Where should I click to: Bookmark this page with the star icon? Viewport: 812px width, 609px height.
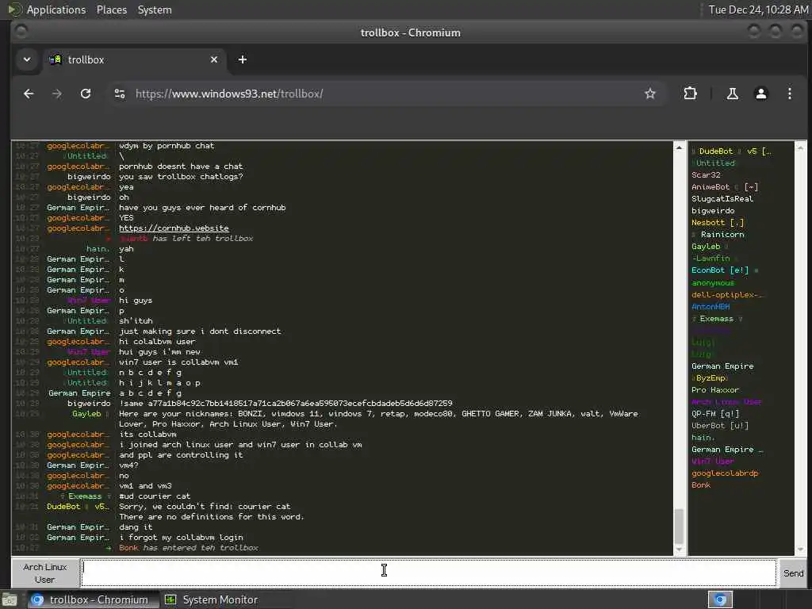point(650,94)
